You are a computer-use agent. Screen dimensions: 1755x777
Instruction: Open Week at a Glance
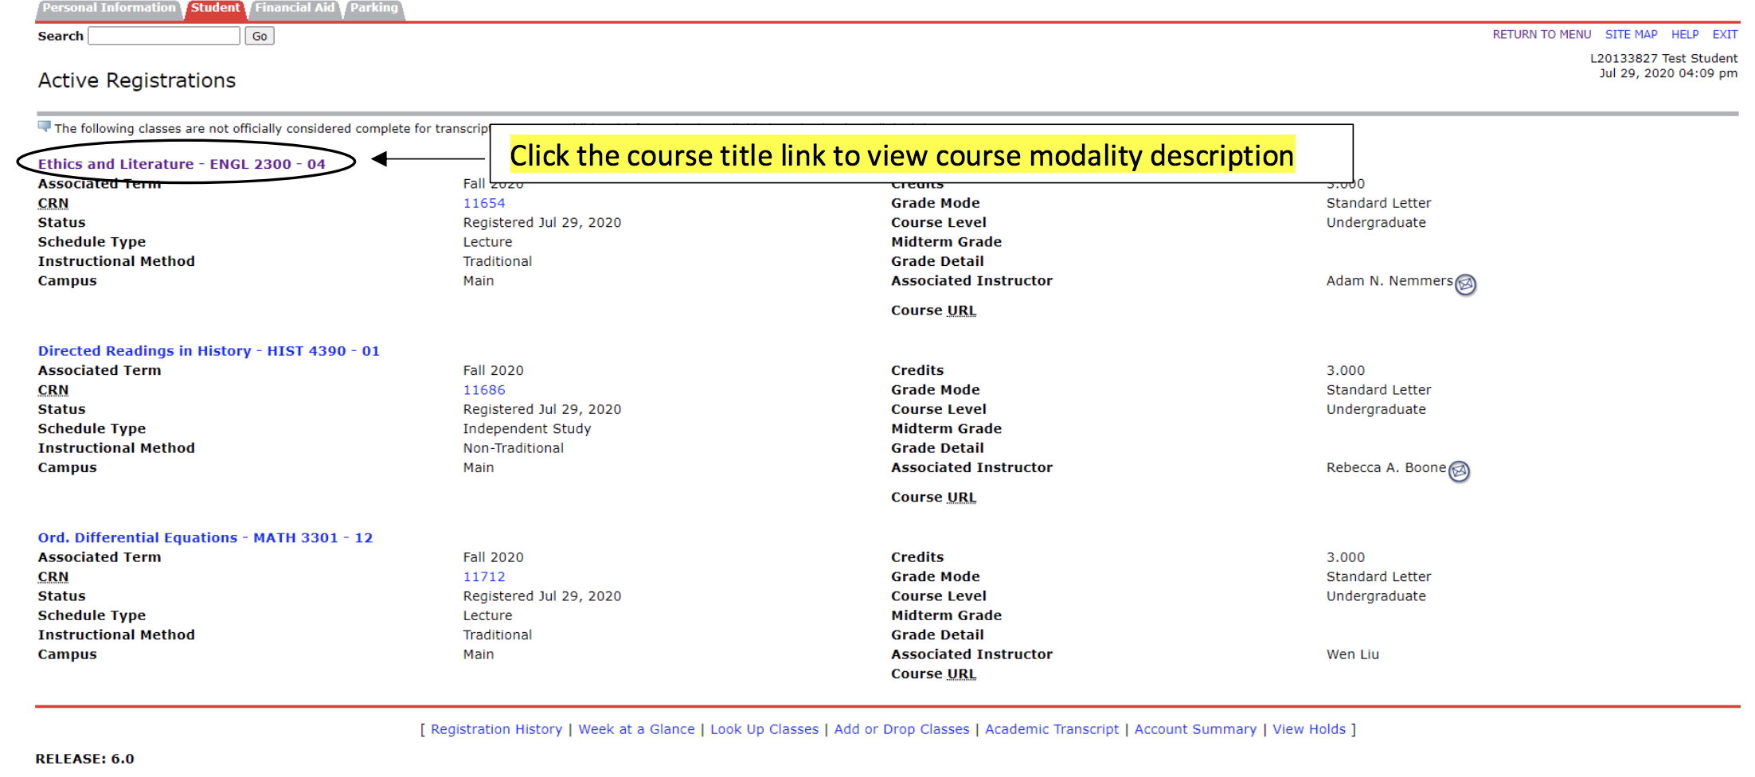point(636,729)
